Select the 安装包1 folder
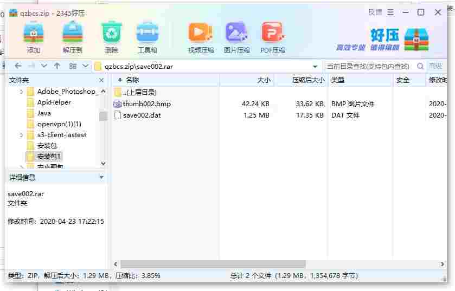Image resolution: width=455 pixels, height=291 pixels. click(x=48, y=157)
